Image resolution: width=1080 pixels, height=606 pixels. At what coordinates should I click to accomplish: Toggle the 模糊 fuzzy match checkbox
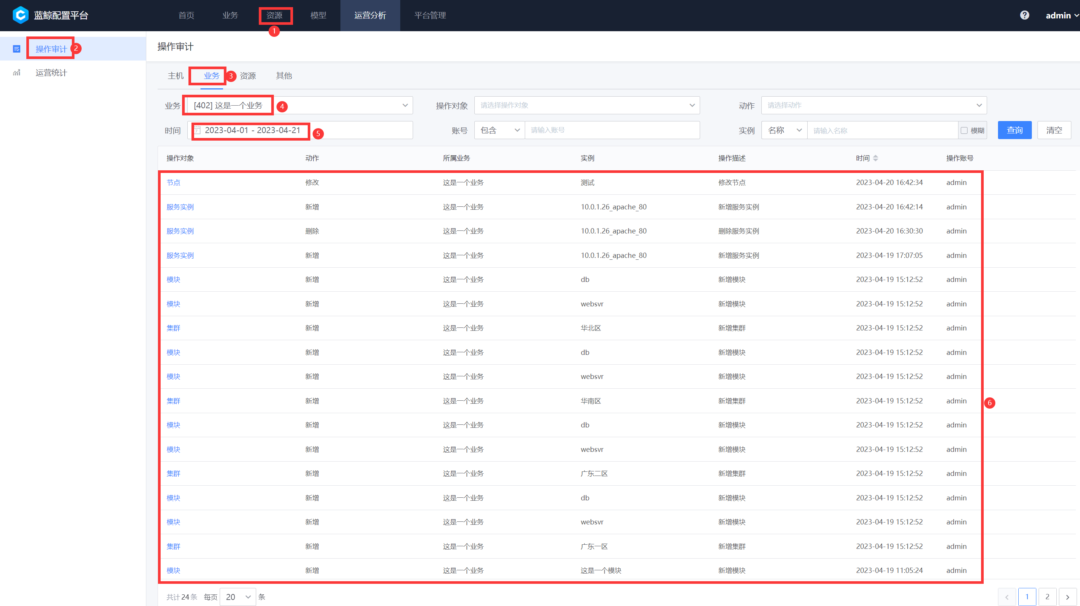tap(964, 130)
